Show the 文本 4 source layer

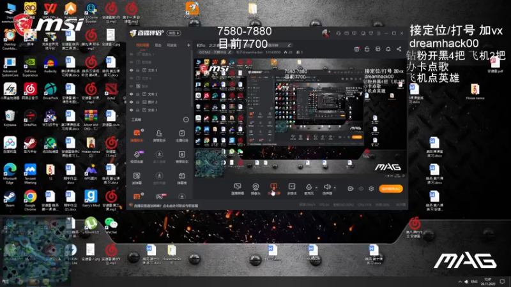tap(132, 78)
